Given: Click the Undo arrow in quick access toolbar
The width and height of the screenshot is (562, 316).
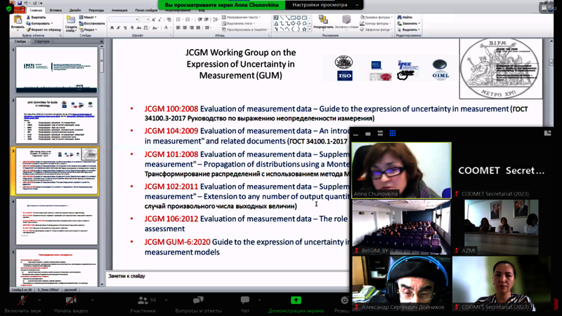Looking at the screenshot, I should [26, 3].
